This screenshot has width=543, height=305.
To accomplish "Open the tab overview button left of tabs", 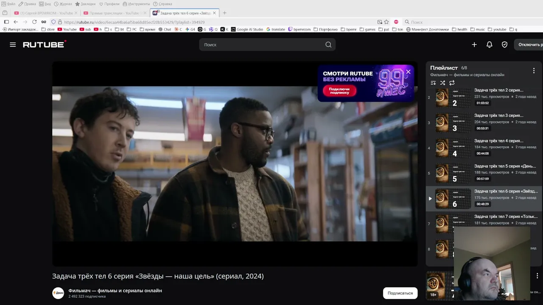I will tap(5, 13).
